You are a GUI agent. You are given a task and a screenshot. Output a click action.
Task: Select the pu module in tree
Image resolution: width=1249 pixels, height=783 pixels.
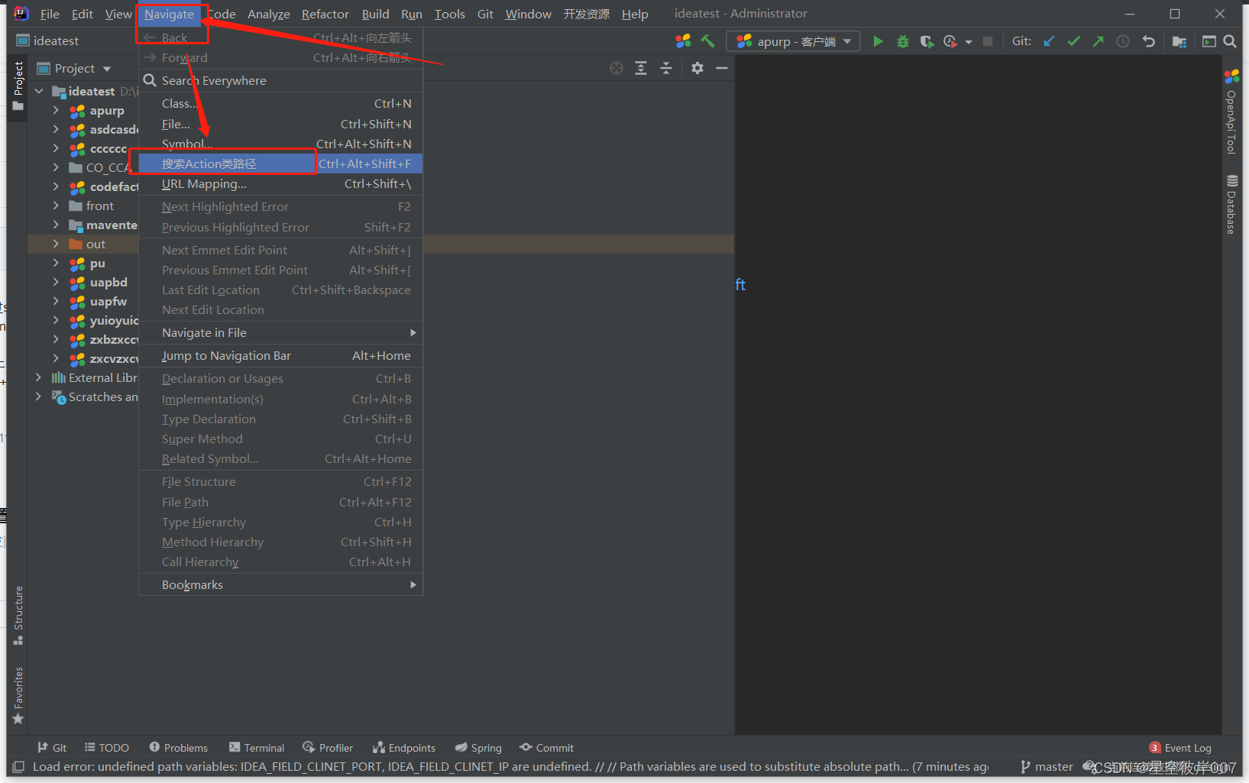click(97, 263)
